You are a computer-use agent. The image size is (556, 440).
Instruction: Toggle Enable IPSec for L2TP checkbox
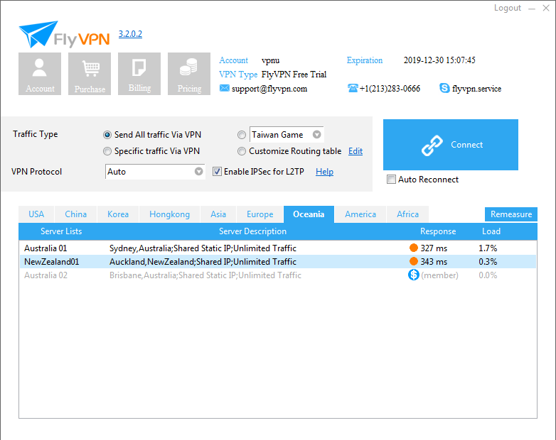click(217, 172)
